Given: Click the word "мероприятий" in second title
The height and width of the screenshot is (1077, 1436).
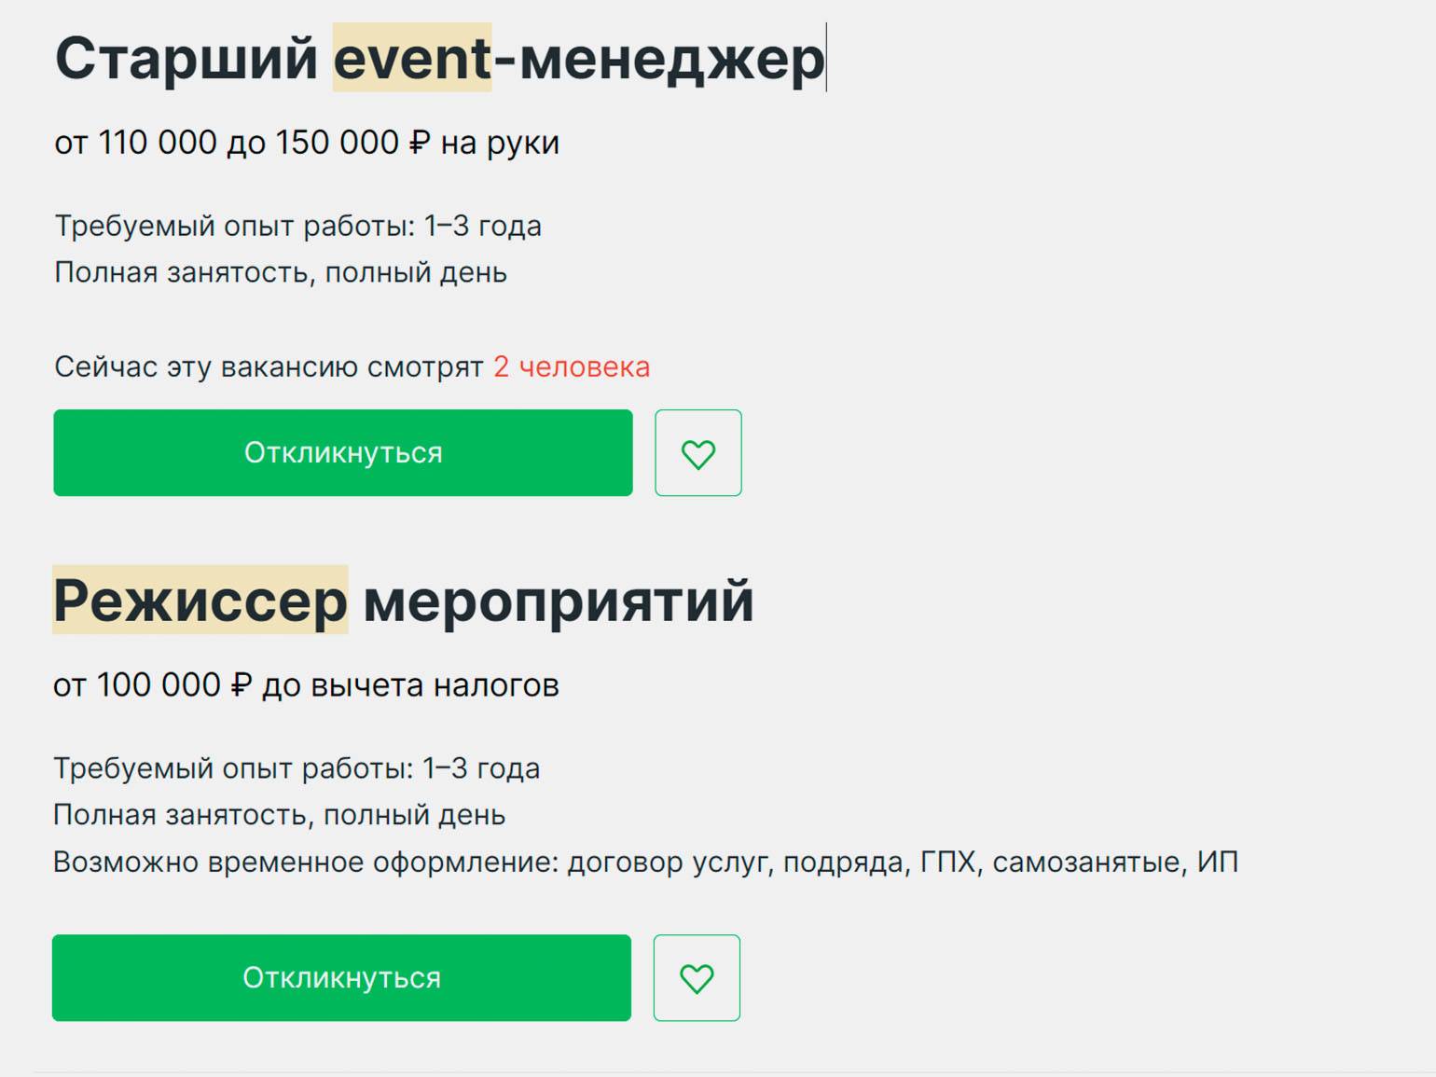Looking at the screenshot, I should point(558,601).
